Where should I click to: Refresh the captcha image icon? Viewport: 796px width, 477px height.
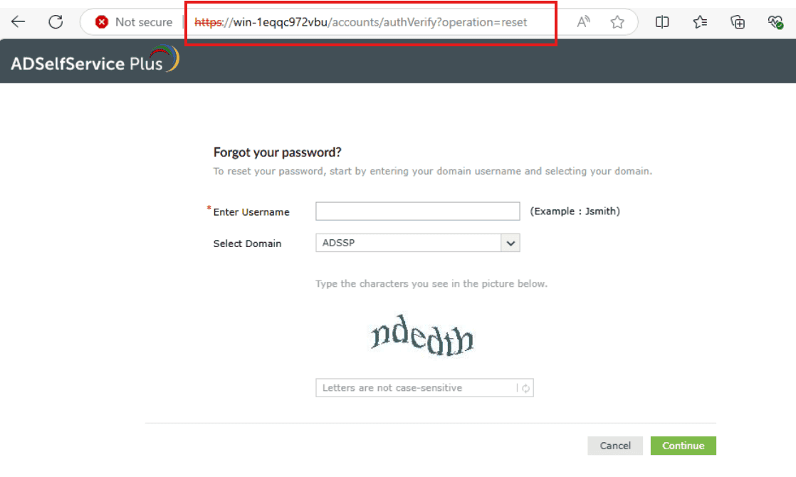coord(526,388)
